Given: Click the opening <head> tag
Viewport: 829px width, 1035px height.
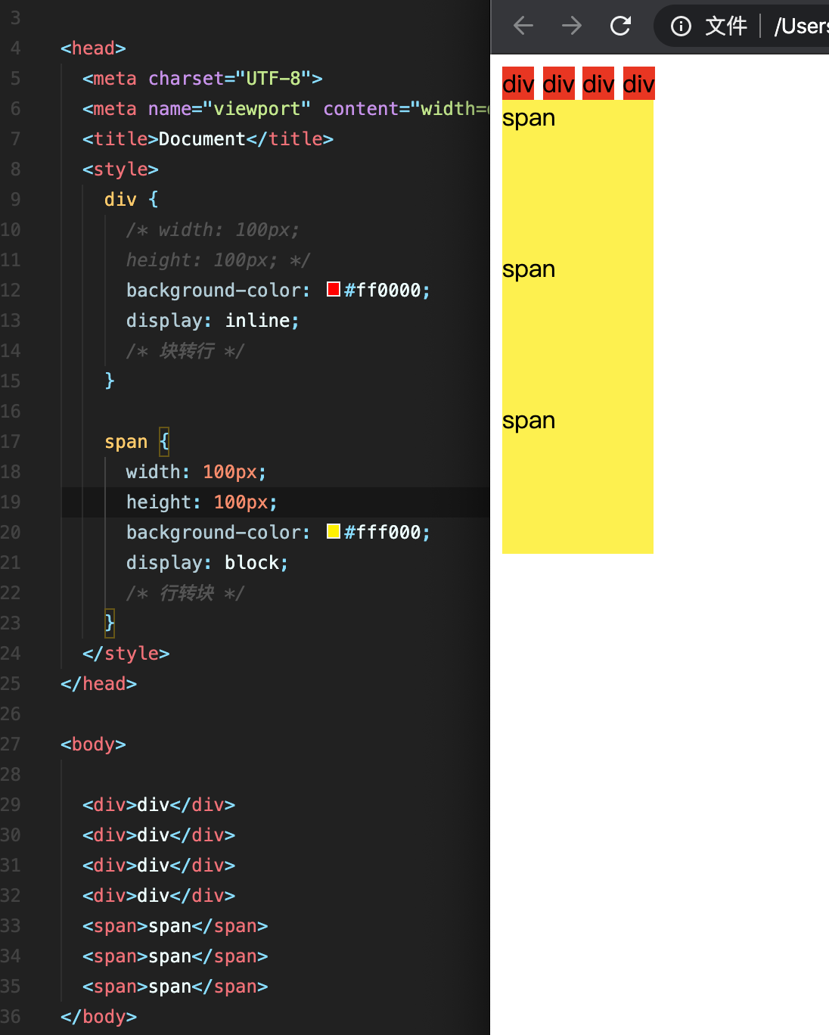Looking at the screenshot, I should click(93, 48).
